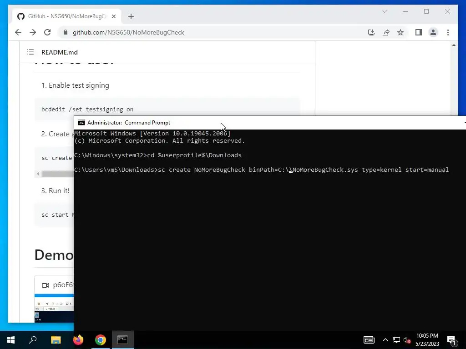Open notification center icon

coord(451,340)
